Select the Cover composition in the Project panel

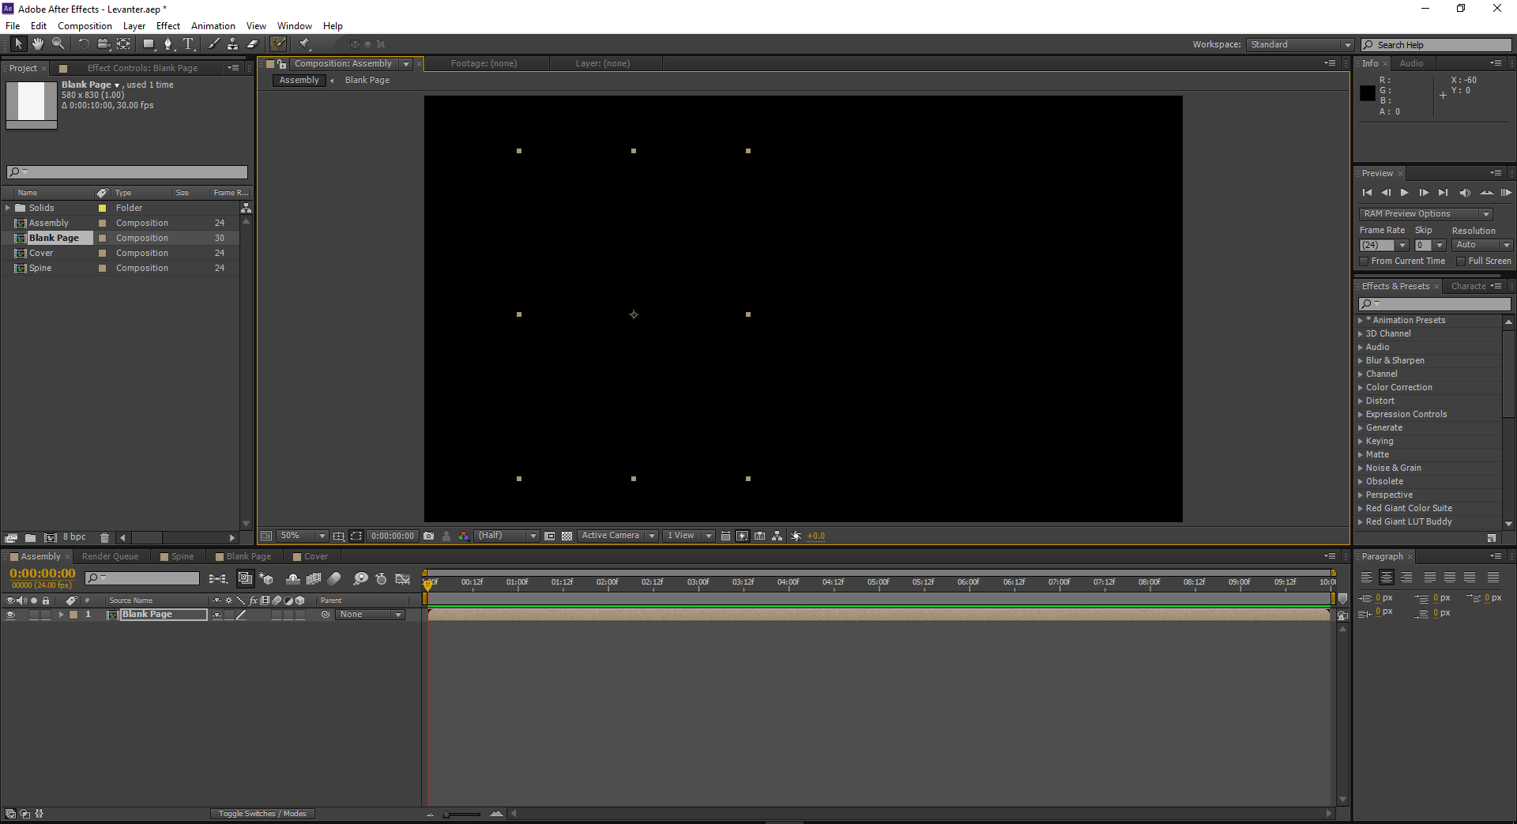[40, 253]
